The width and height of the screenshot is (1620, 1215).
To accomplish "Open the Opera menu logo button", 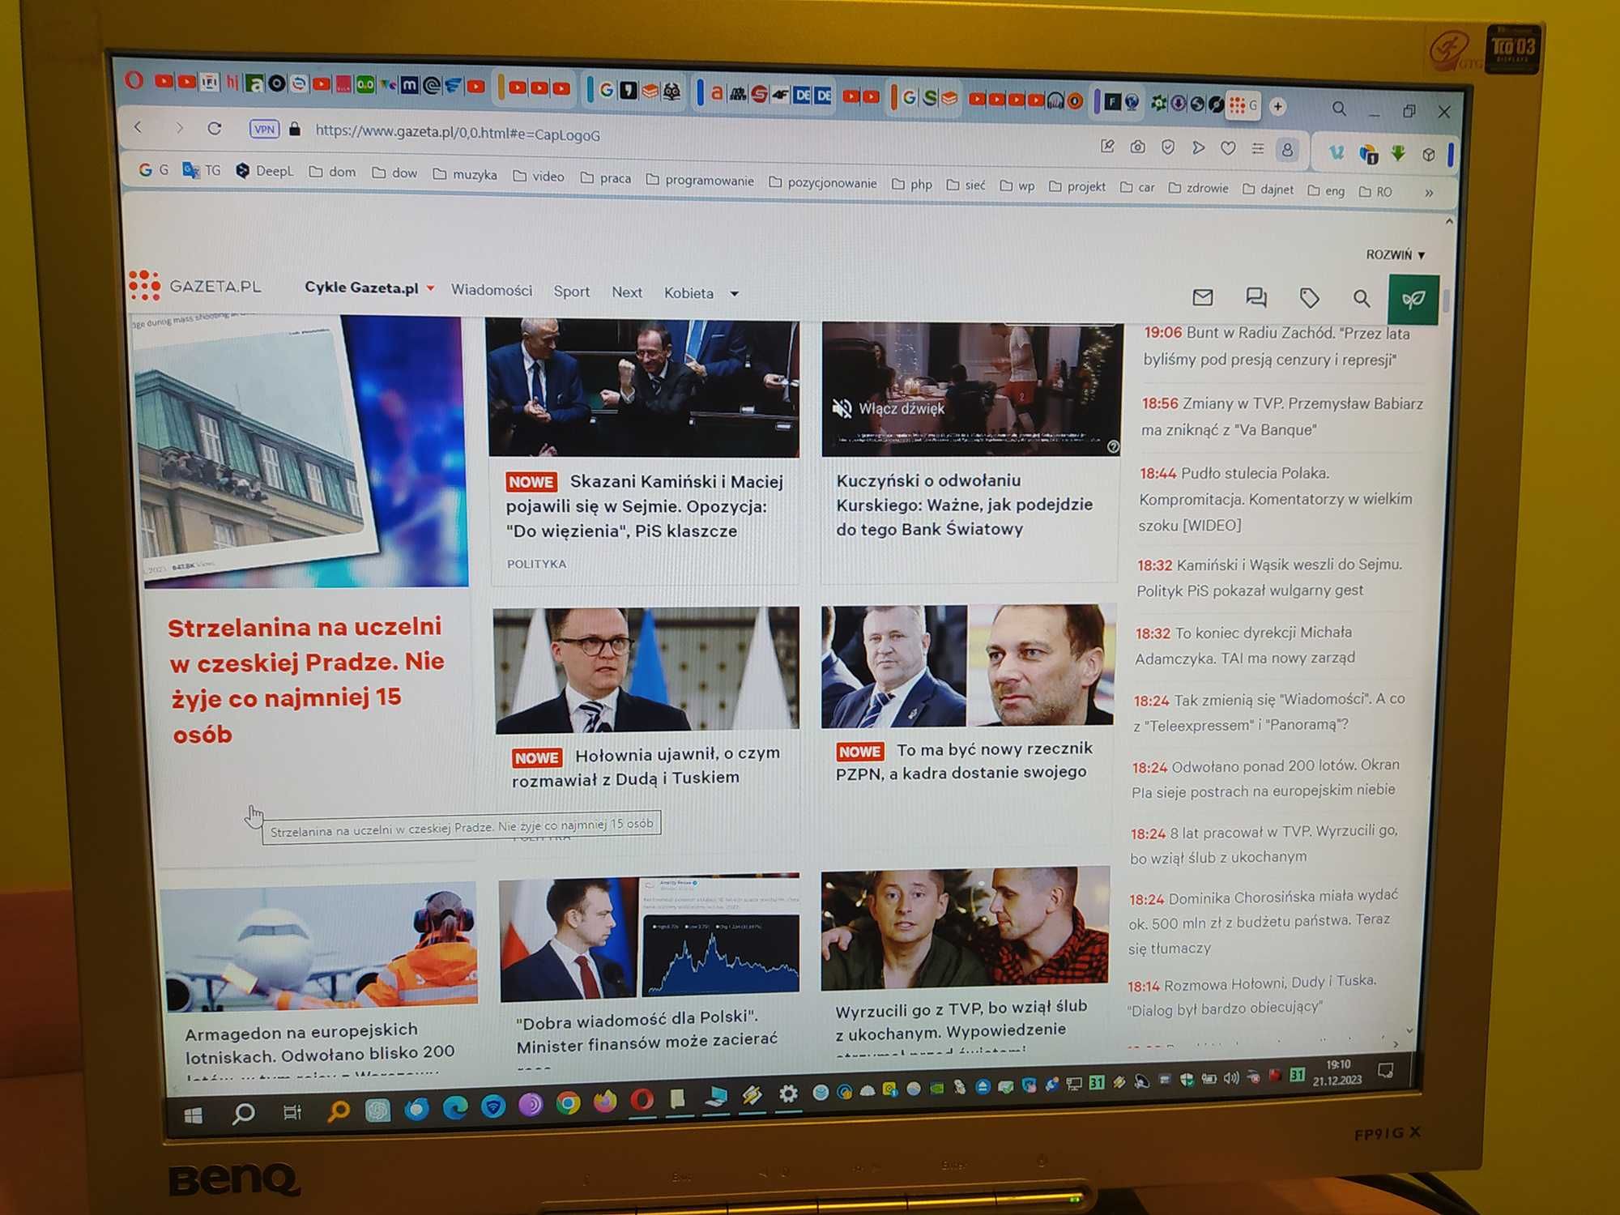I will click(x=134, y=80).
